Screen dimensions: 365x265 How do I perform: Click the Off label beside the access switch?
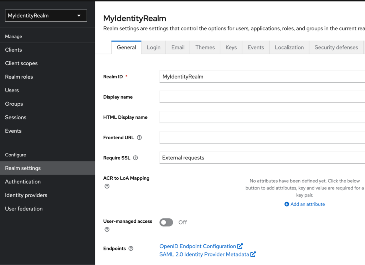point(182,222)
